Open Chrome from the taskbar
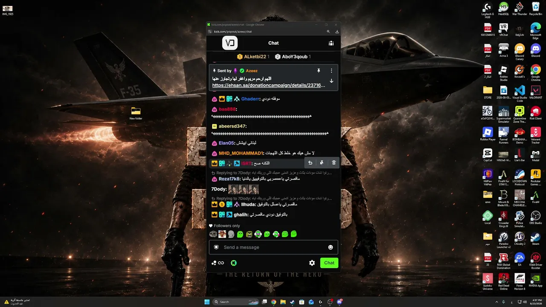The width and height of the screenshot is (546, 307). 273,302
